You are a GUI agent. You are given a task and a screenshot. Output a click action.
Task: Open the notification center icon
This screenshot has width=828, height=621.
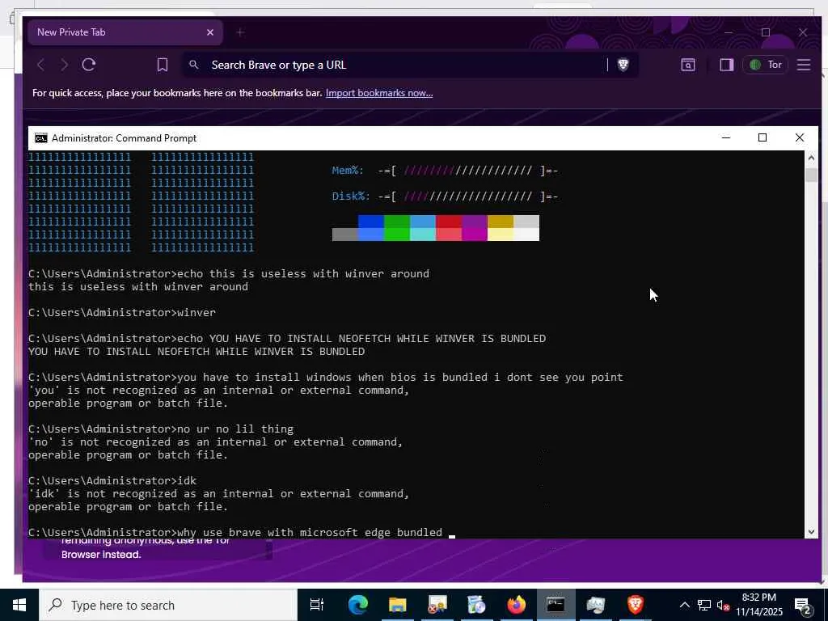click(x=803, y=606)
